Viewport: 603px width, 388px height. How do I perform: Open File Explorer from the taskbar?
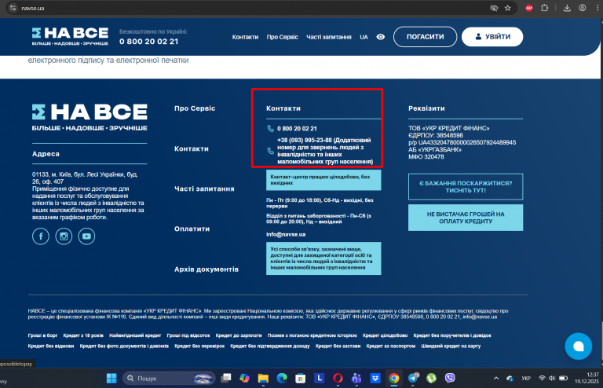click(263, 379)
